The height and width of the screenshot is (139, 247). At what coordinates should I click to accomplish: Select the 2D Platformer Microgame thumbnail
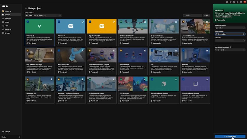[x=102, y=84]
